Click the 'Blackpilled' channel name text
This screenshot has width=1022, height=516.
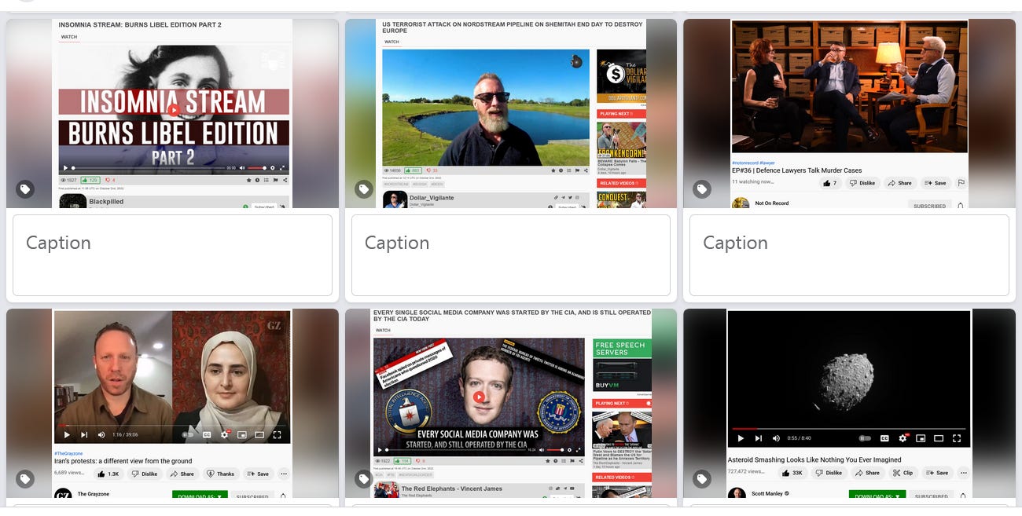click(x=106, y=202)
